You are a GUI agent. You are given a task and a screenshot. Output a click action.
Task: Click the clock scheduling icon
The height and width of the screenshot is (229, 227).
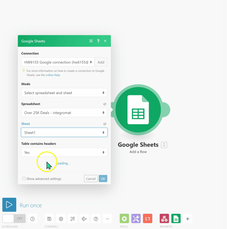[x=32, y=218]
